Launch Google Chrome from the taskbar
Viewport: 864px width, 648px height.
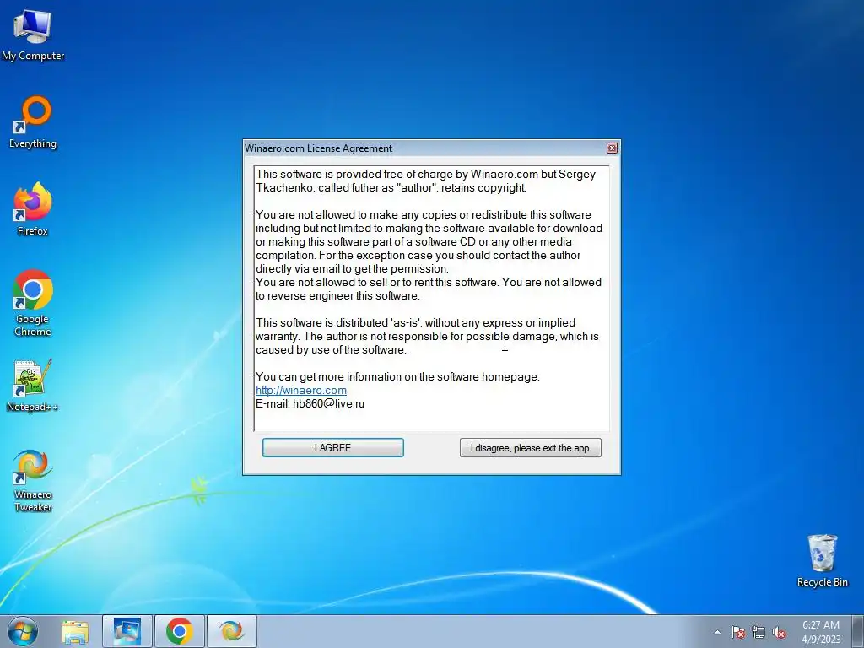click(179, 631)
